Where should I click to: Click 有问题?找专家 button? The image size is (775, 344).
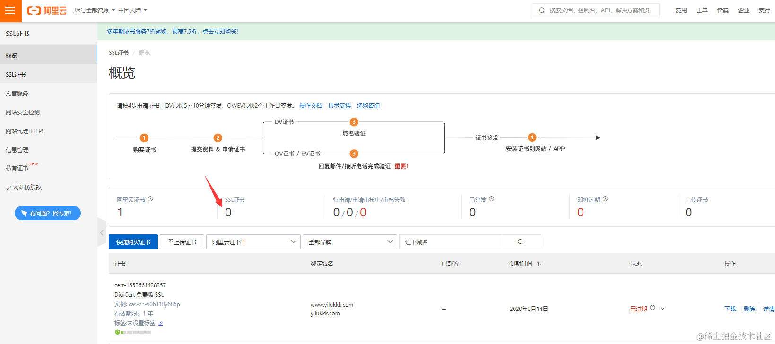(x=48, y=213)
